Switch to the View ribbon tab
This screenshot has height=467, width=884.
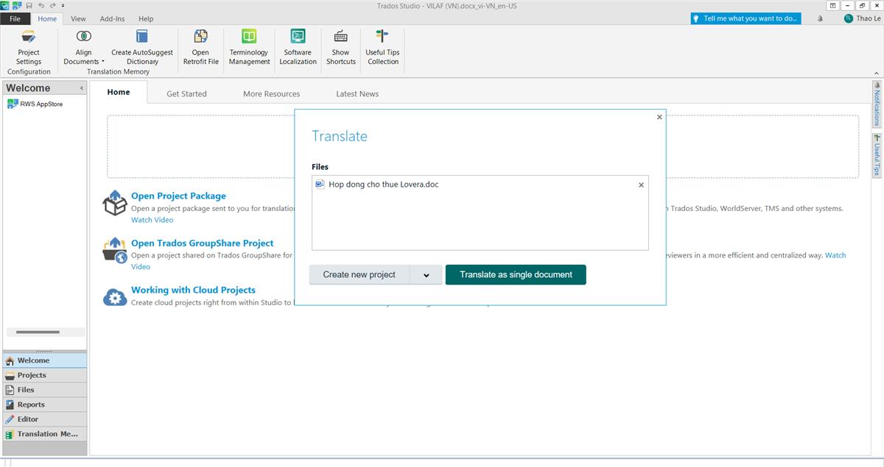click(78, 18)
